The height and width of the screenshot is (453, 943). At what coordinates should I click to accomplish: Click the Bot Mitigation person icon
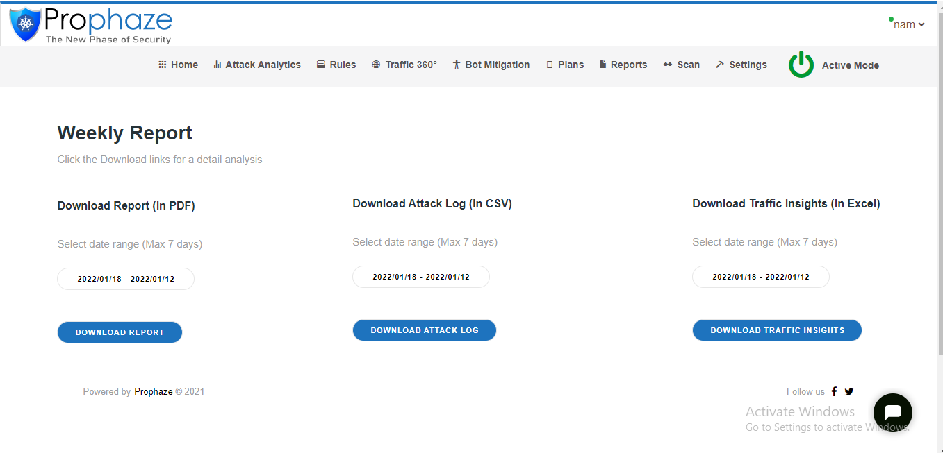pyautogui.click(x=457, y=65)
